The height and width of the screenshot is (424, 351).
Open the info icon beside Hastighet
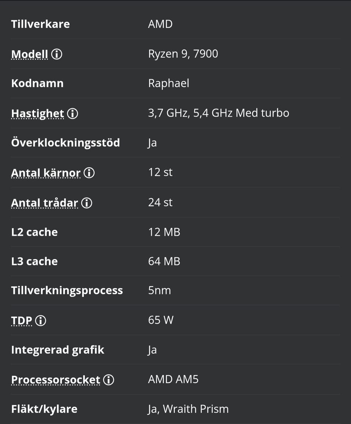[72, 114]
